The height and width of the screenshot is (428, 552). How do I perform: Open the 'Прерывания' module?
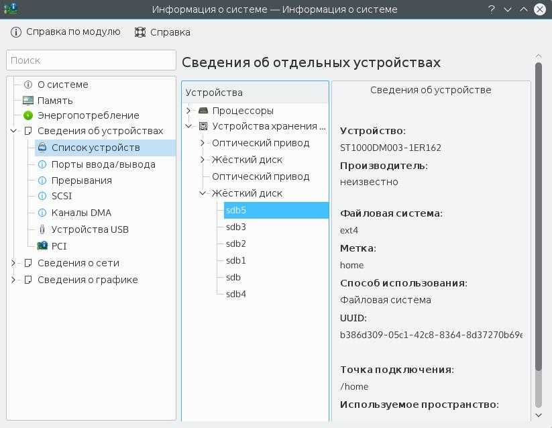click(82, 180)
